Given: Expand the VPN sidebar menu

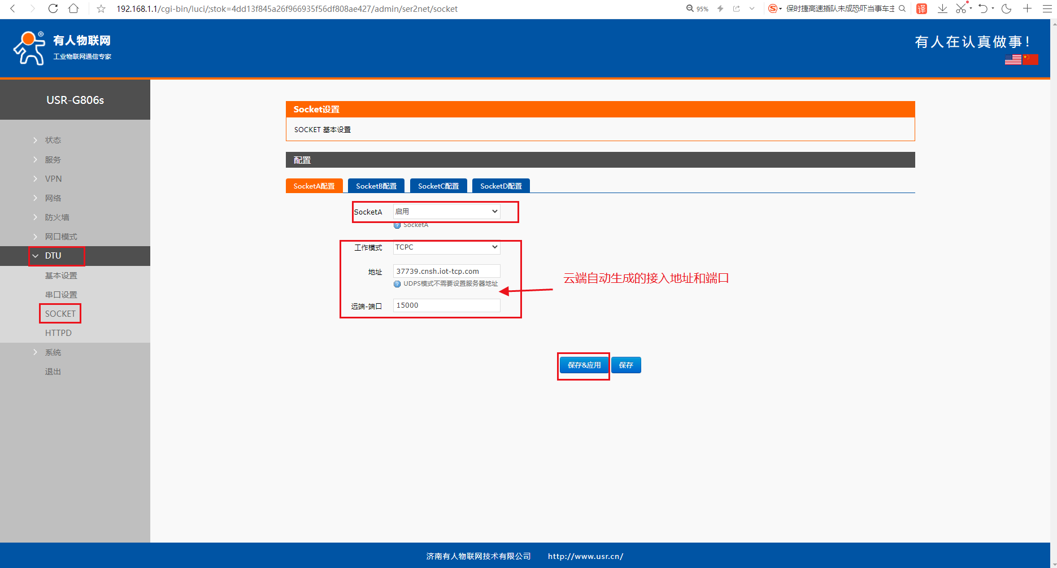Looking at the screenshot, I should tap(53, 179).
